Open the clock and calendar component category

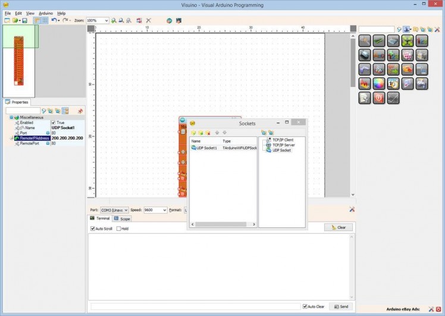[393, 84]
